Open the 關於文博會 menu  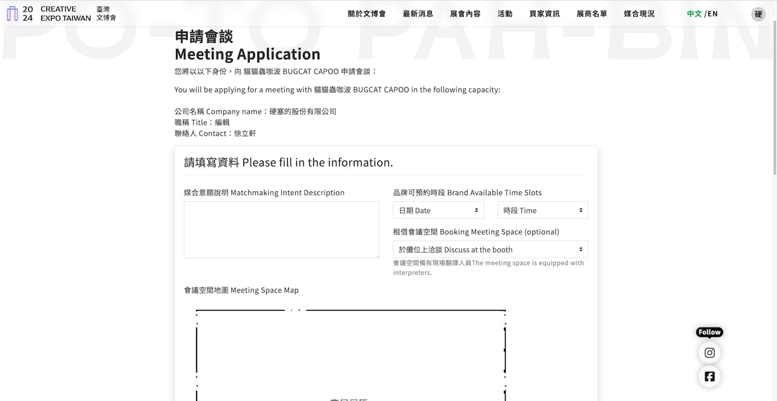point(367,13)
